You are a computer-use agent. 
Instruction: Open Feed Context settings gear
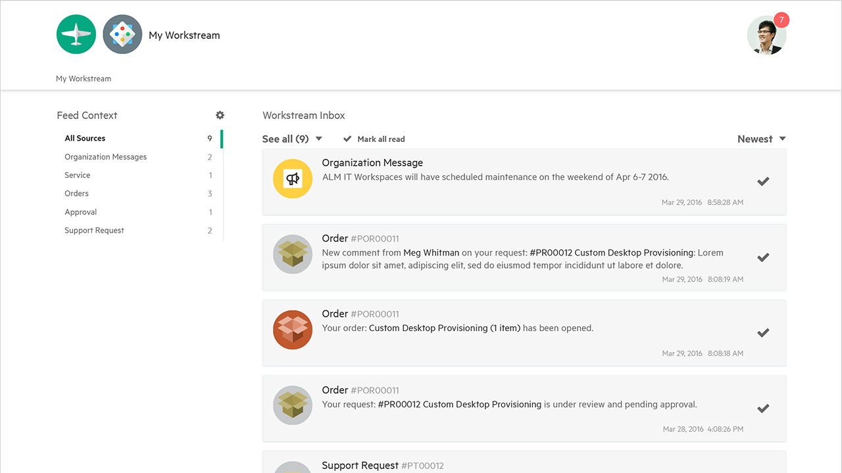[220, 115]
